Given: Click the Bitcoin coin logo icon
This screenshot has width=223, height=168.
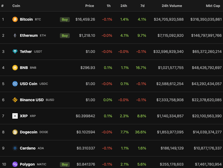Looking at the screenshot, I should 15,19.
